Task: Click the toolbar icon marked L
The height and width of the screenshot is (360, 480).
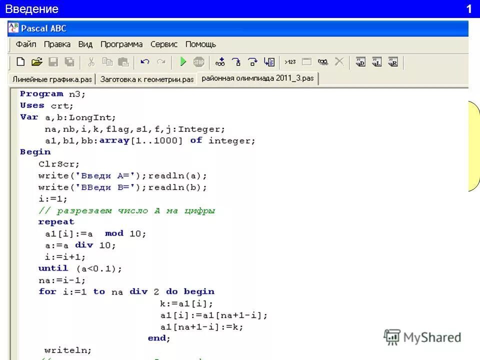Action: 377,62
